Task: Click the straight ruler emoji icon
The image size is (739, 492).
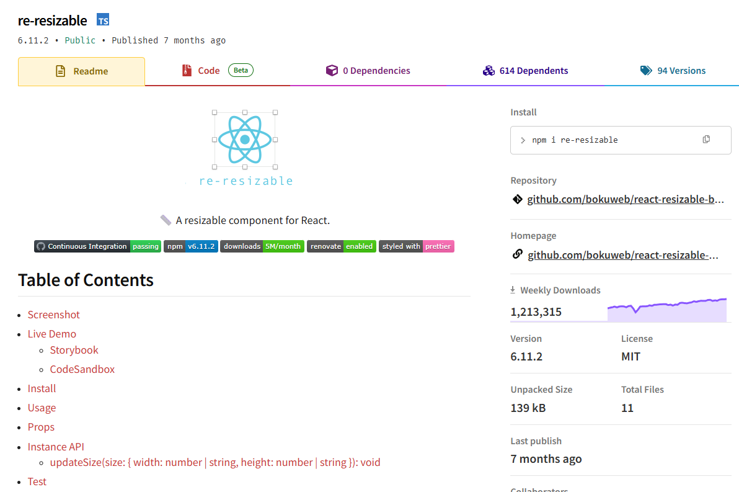Action: [166, 220]
